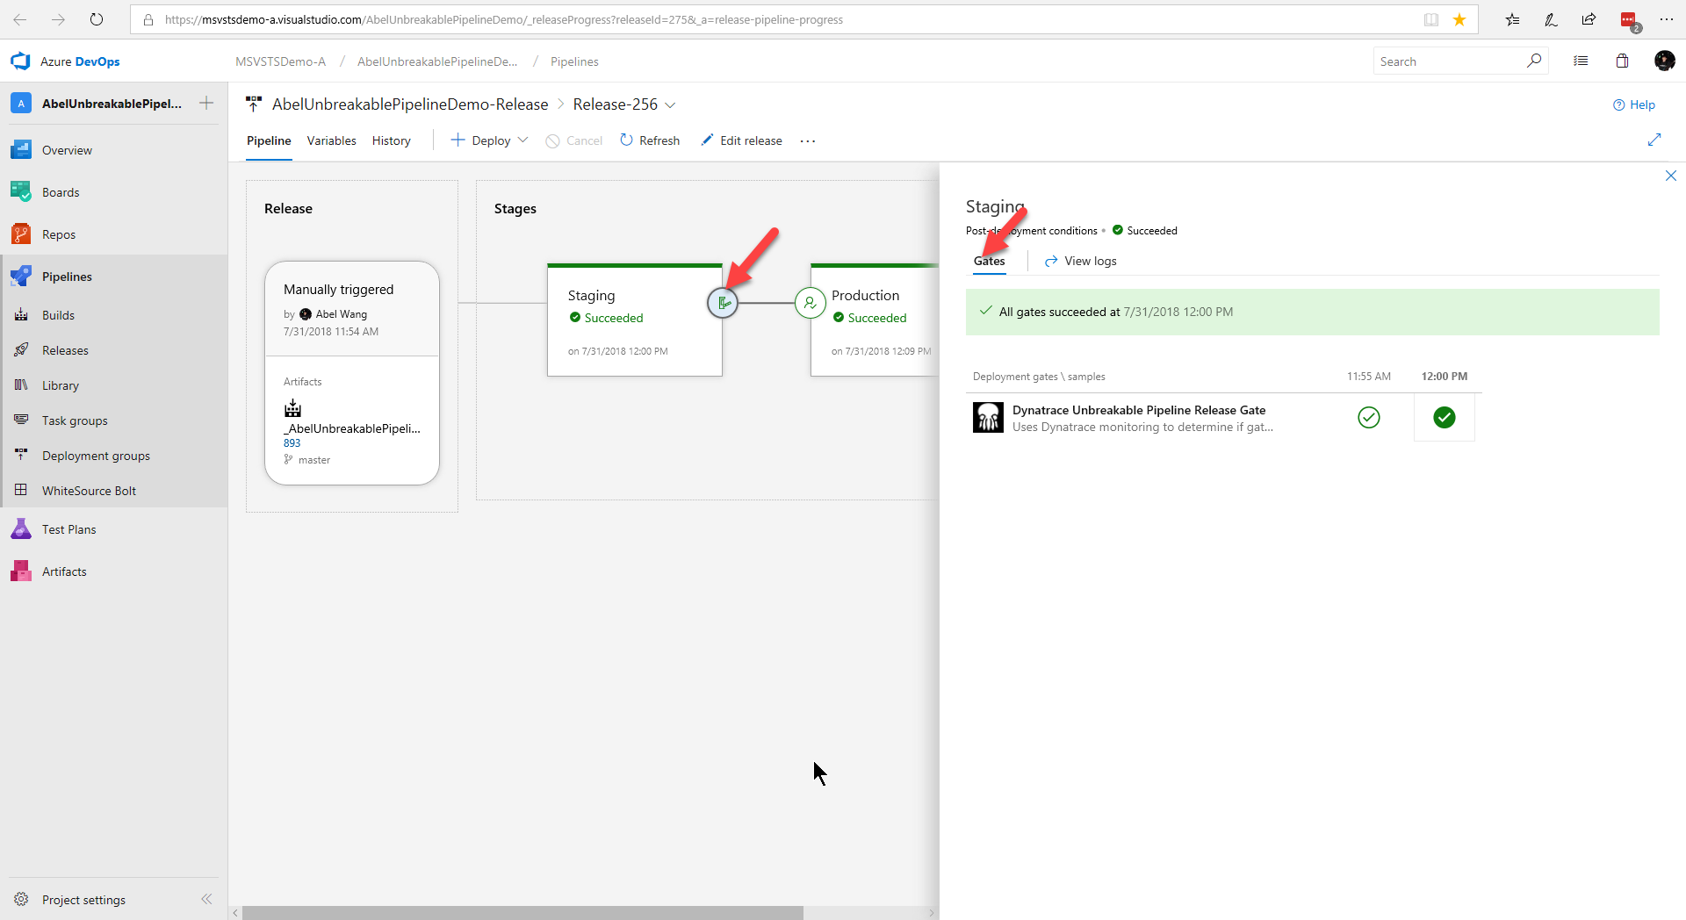Click the browser Refresh button
This screenshot has width=1686, height=920.
pos(97,19)
